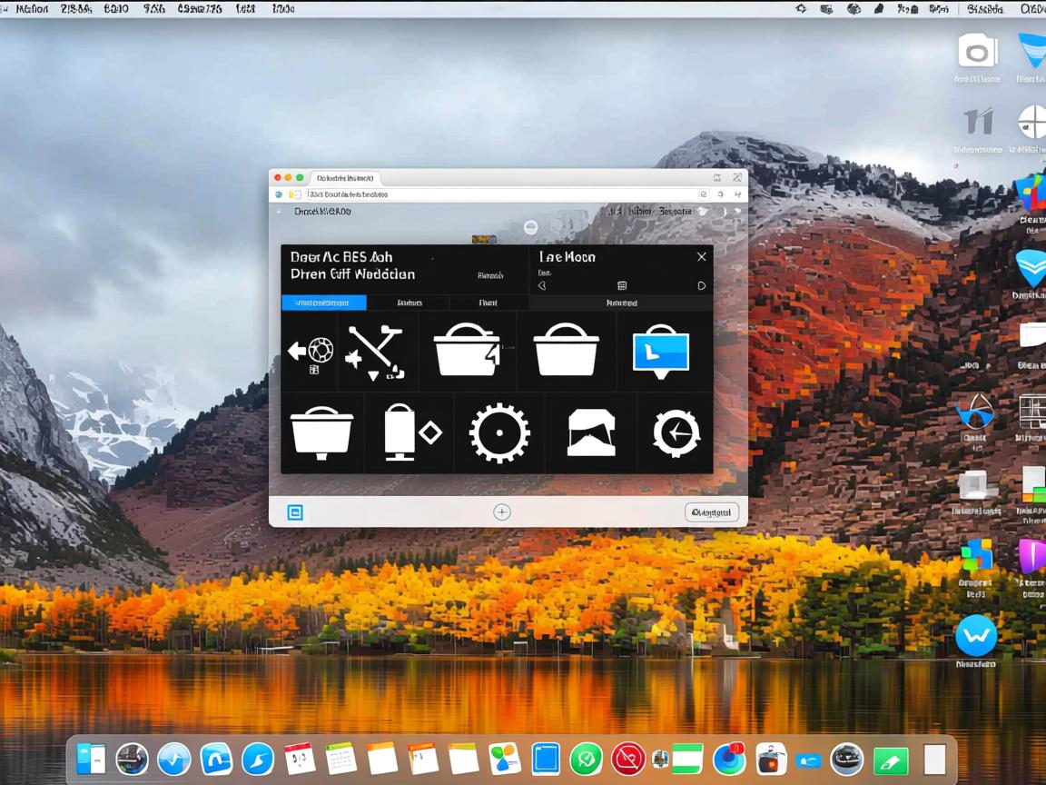
Task: Go back with the left triangle arrow
Action: click(x=542, y=285)
